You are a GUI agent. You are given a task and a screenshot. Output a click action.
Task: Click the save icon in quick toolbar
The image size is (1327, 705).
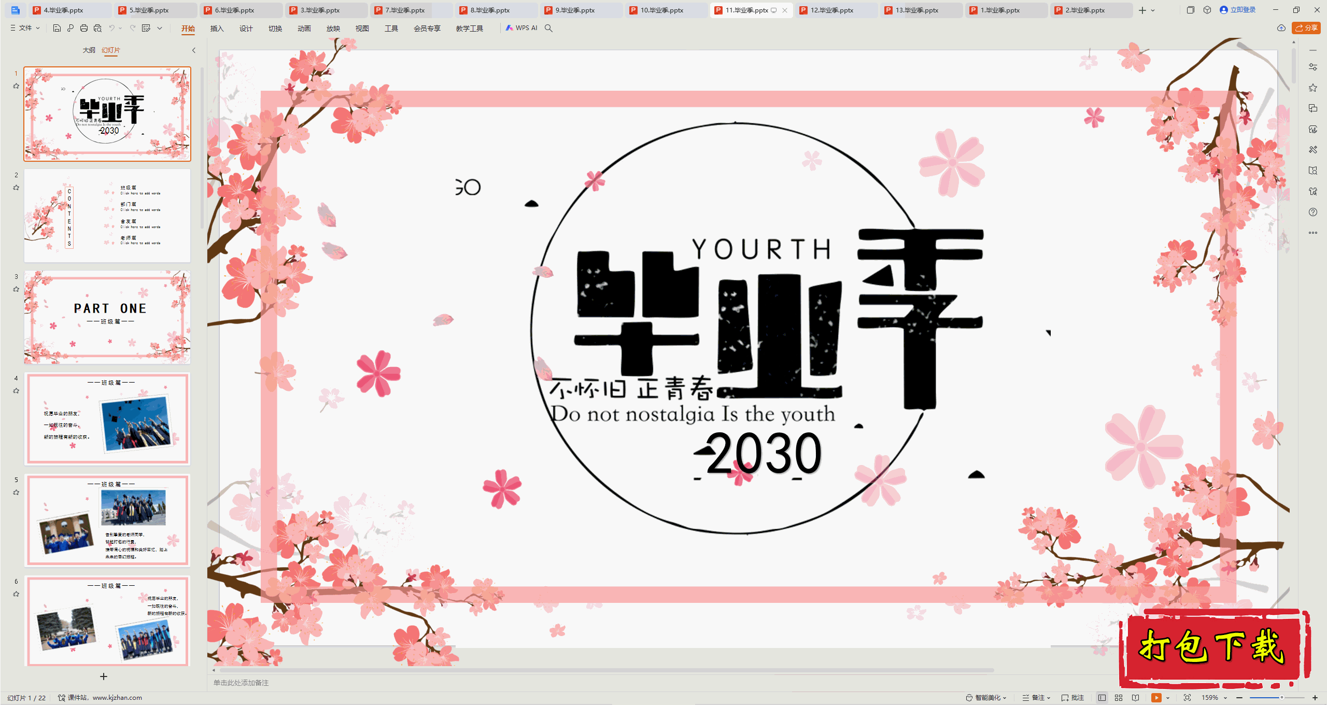pyautogui.click(x=57, y=28)
